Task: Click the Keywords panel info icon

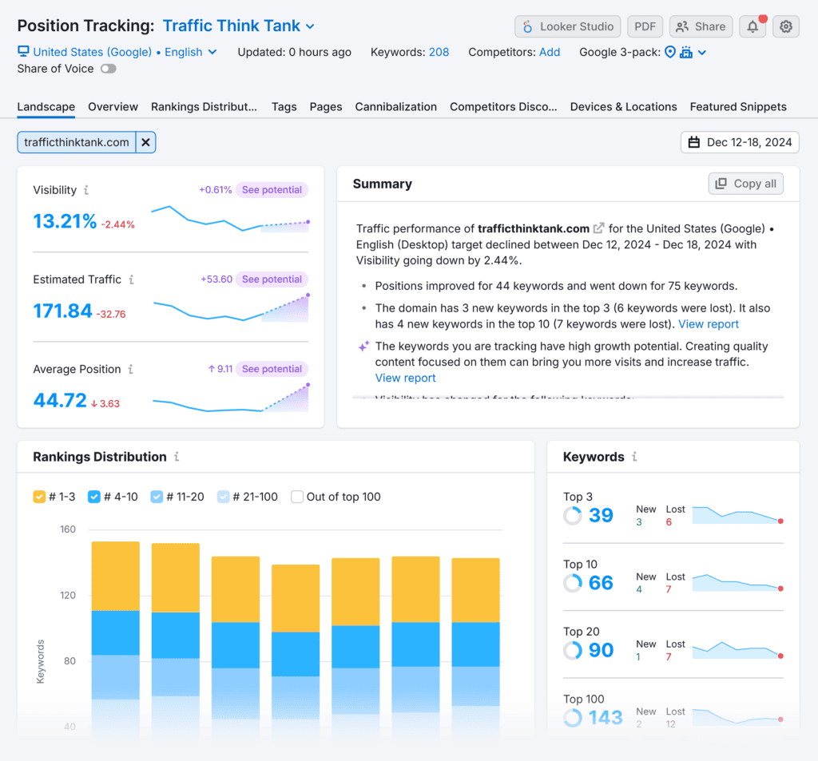Action: (x=634, y=457)
